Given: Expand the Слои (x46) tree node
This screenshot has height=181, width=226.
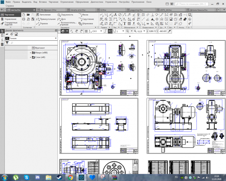Looking at the screenshot, I should [x=31, y=57].
